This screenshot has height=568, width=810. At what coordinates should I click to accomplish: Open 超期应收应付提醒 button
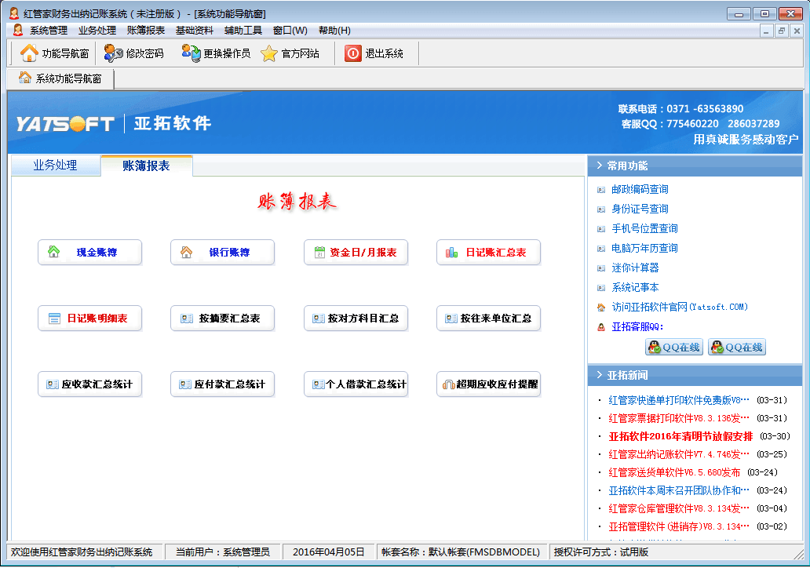(x=488, y=384)
